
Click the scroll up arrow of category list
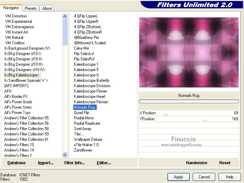click(x=65, y=16)
